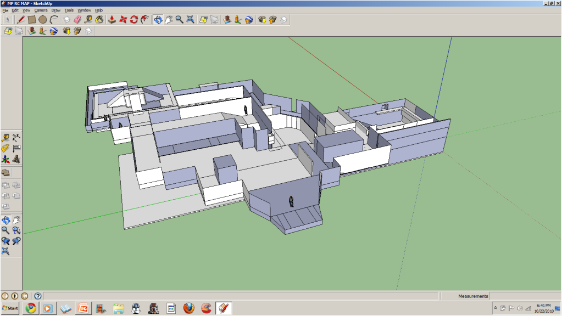Click Share Model in second toolbar row
562x316 pixels.
77,31
